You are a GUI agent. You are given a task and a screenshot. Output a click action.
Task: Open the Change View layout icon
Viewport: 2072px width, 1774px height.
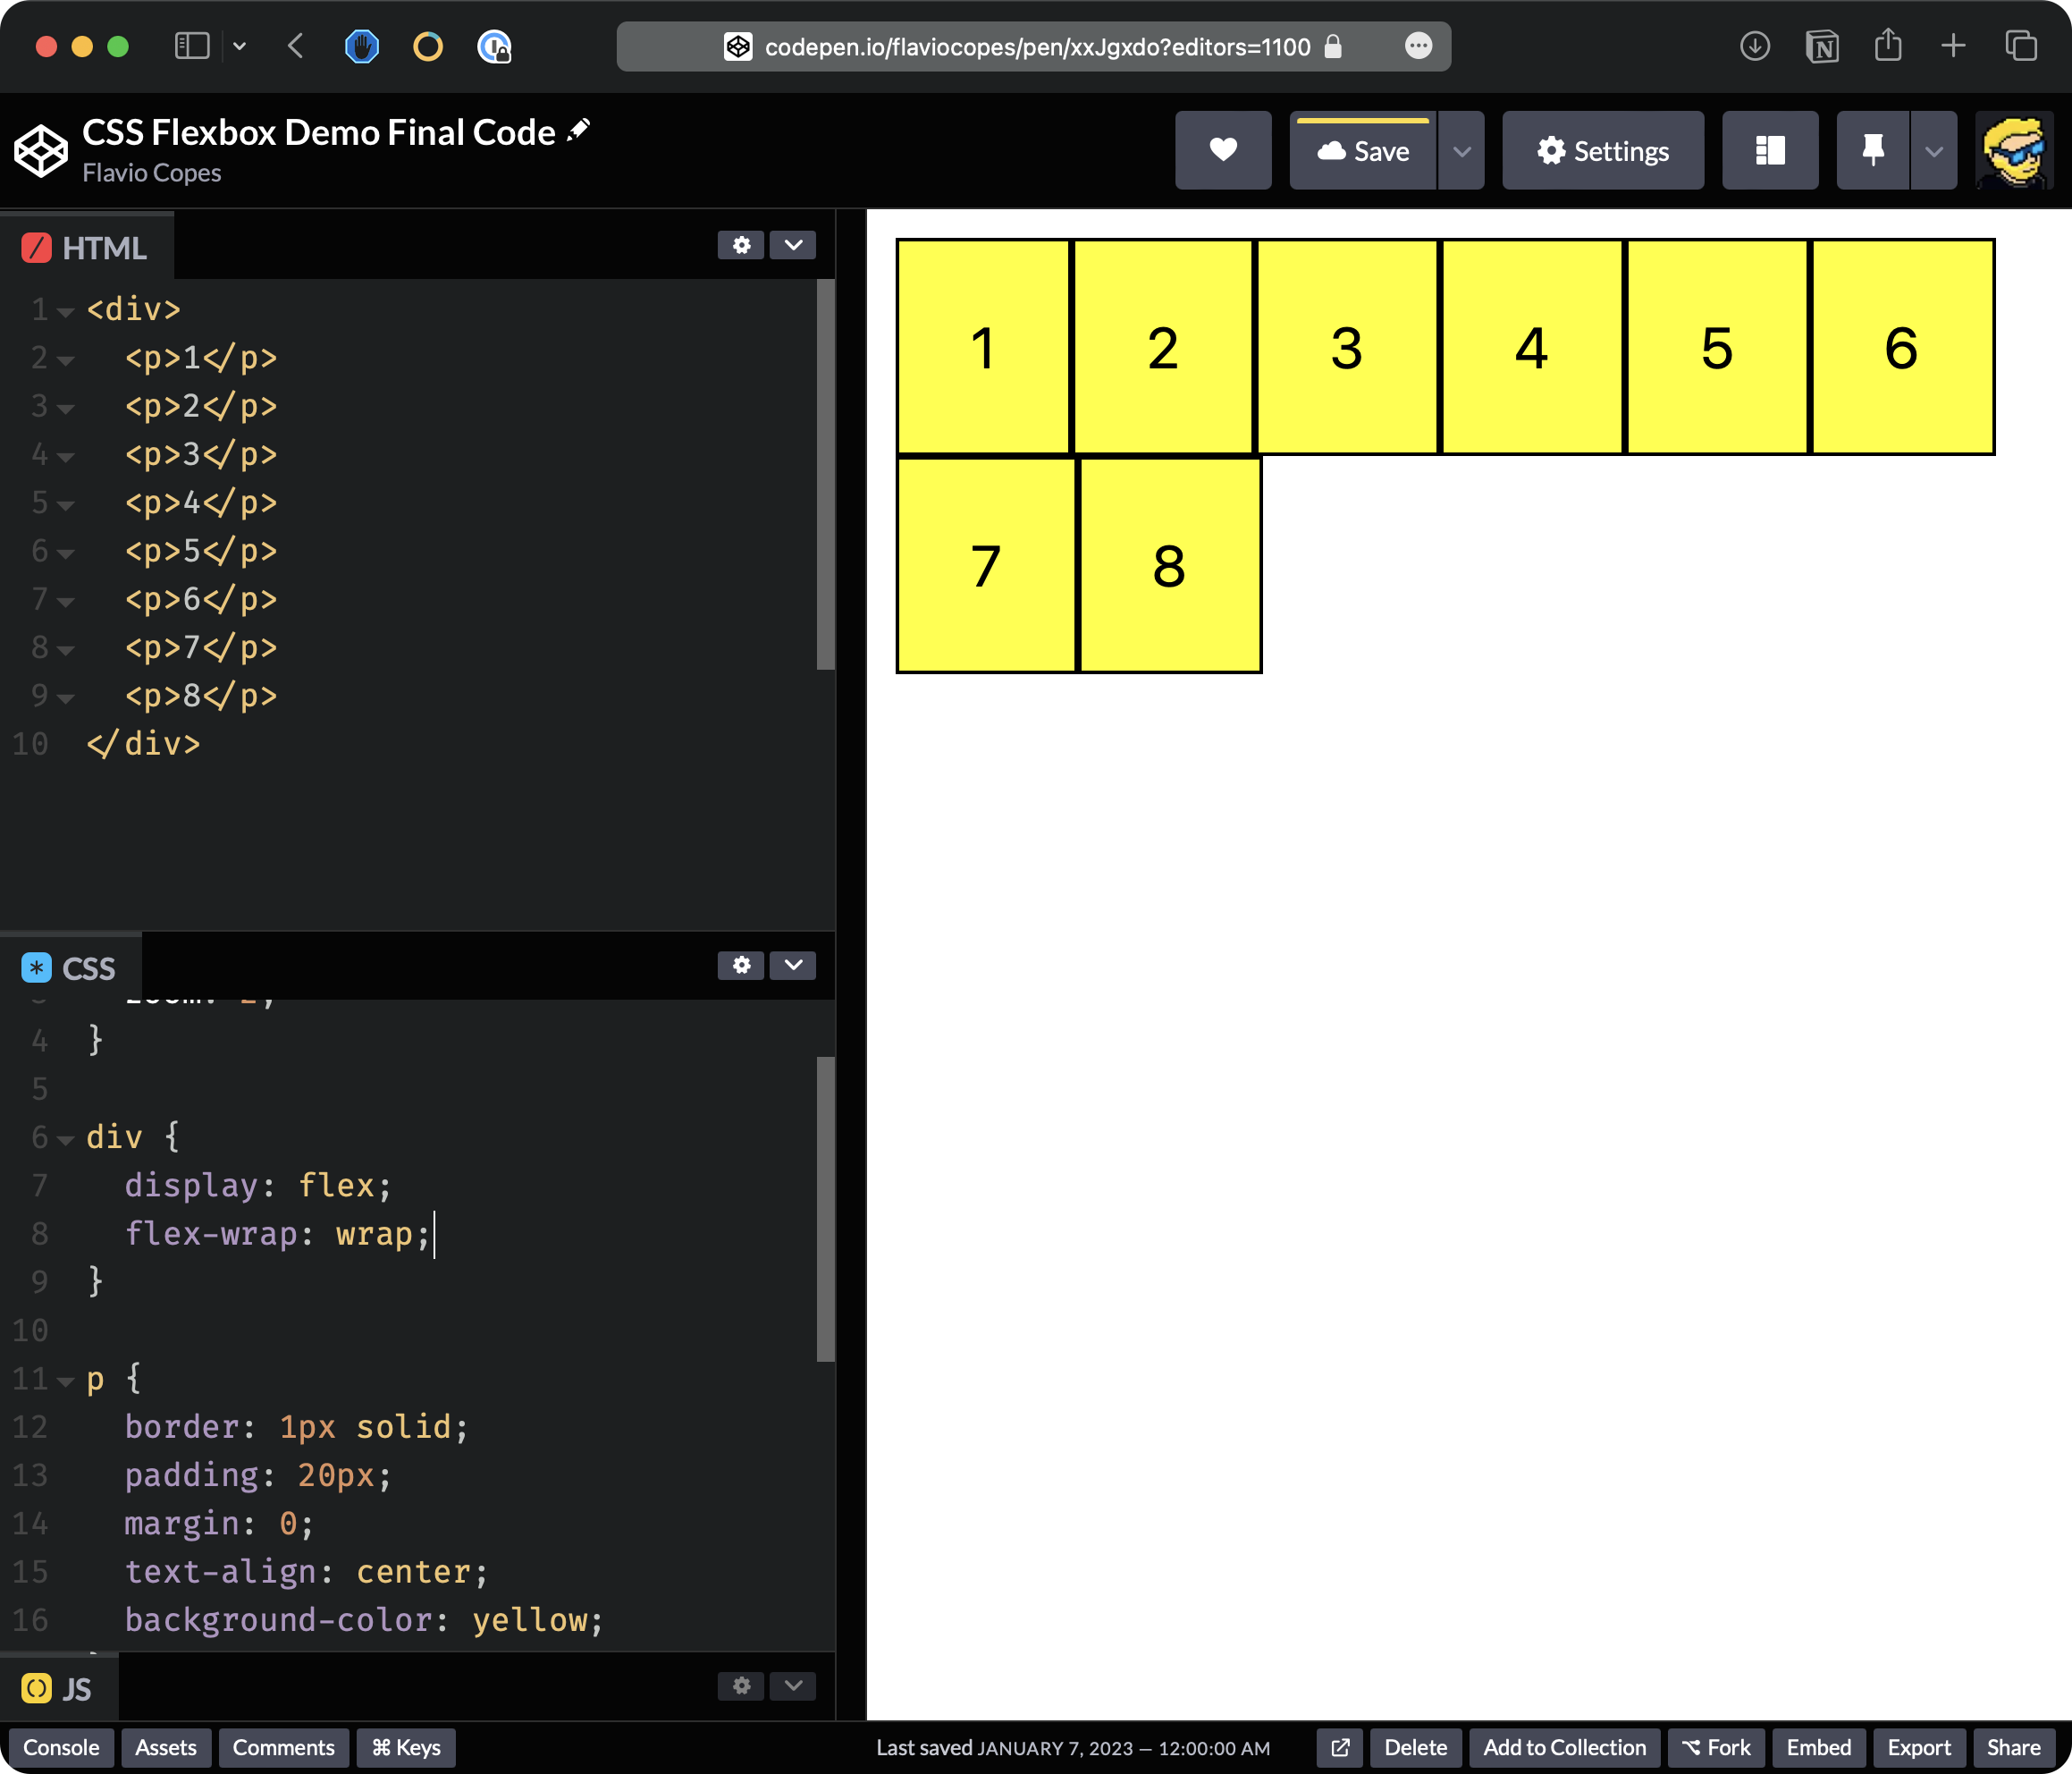pos(1769,150)
